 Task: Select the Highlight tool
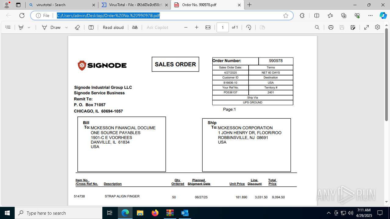point(21,27)
